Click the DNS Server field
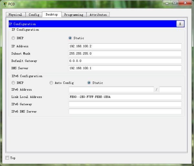 125,68
